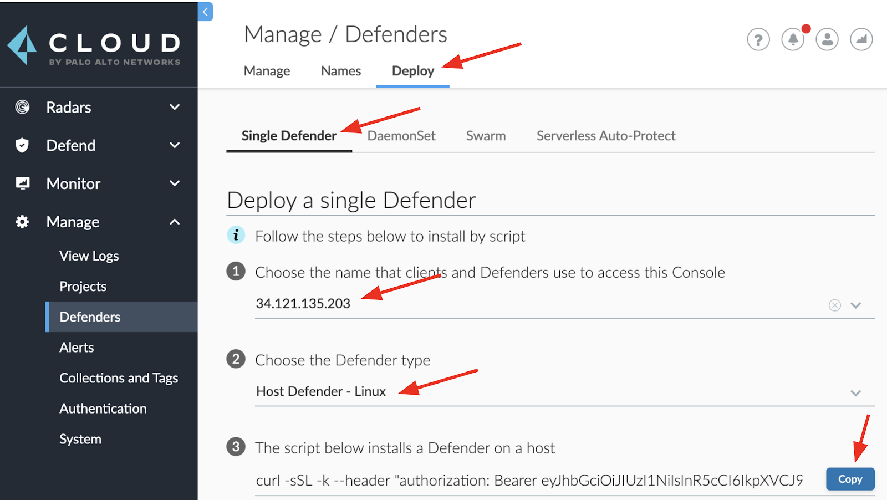Click the chart icon in header
887x500 pixels.
click(x=861, y=39)
